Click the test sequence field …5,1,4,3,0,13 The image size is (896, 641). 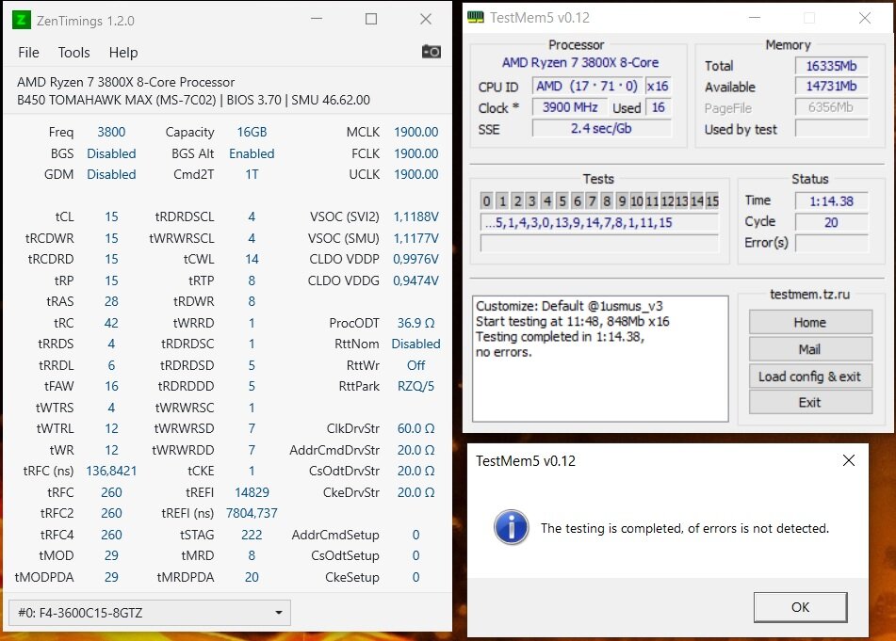(599, 223)
